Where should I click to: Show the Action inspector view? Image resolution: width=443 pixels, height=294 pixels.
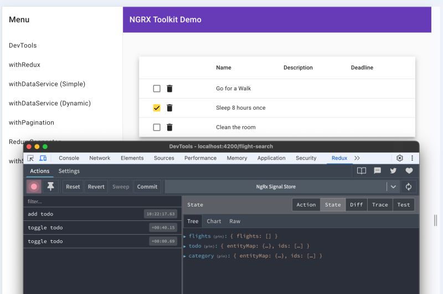(306, 205)
